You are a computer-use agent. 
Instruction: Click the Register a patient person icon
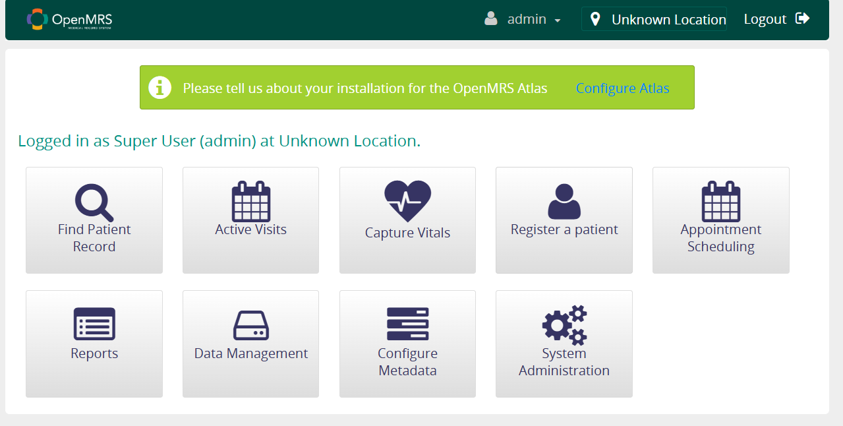tap(564, 201)
